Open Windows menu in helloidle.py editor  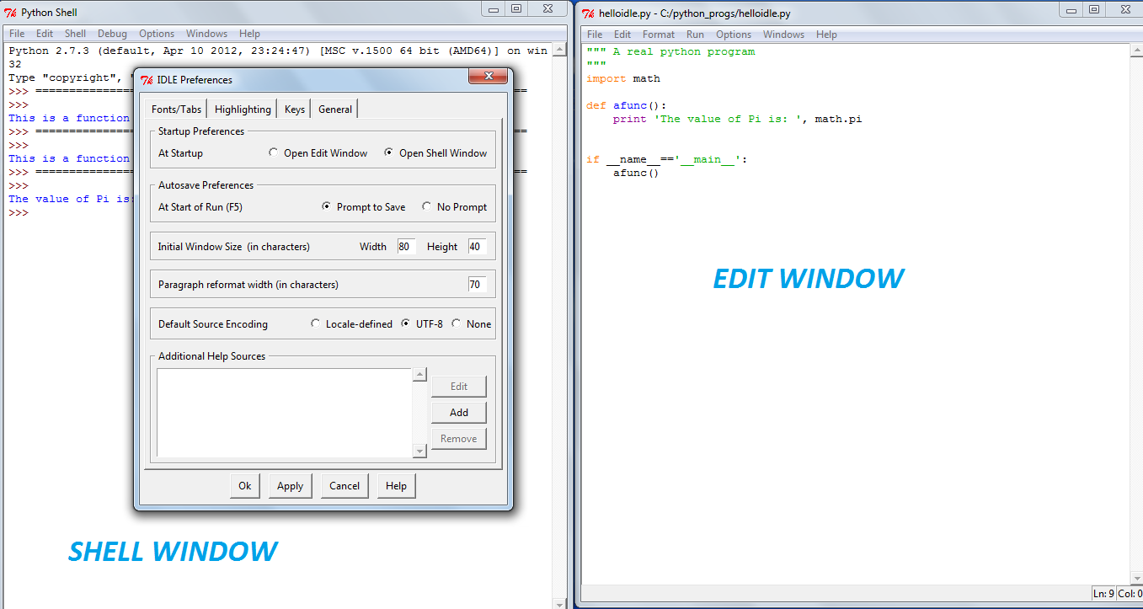(783, 35)
